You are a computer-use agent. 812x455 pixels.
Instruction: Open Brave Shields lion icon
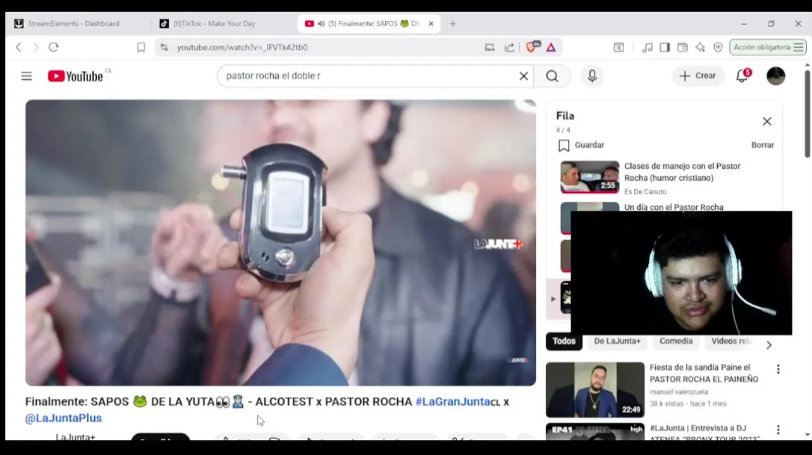click(532, 47)
